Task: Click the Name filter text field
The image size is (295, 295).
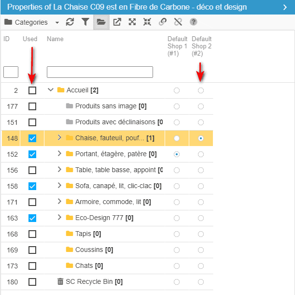Action: (x=99, y=72)
